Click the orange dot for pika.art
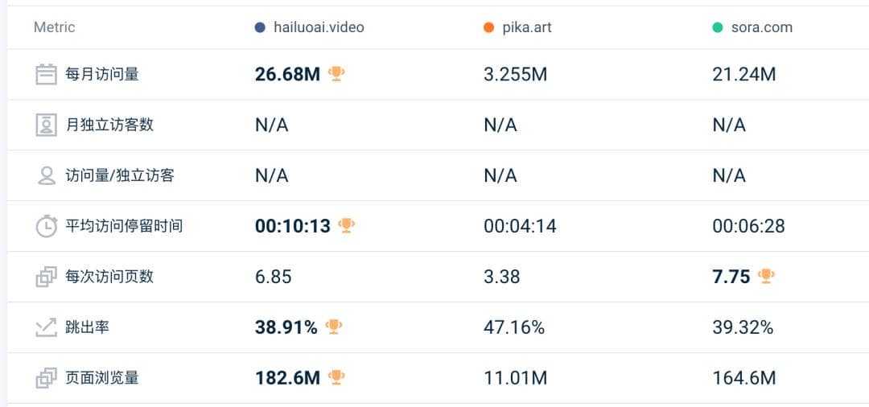The image size is (869, 407). tap(488, 27)
